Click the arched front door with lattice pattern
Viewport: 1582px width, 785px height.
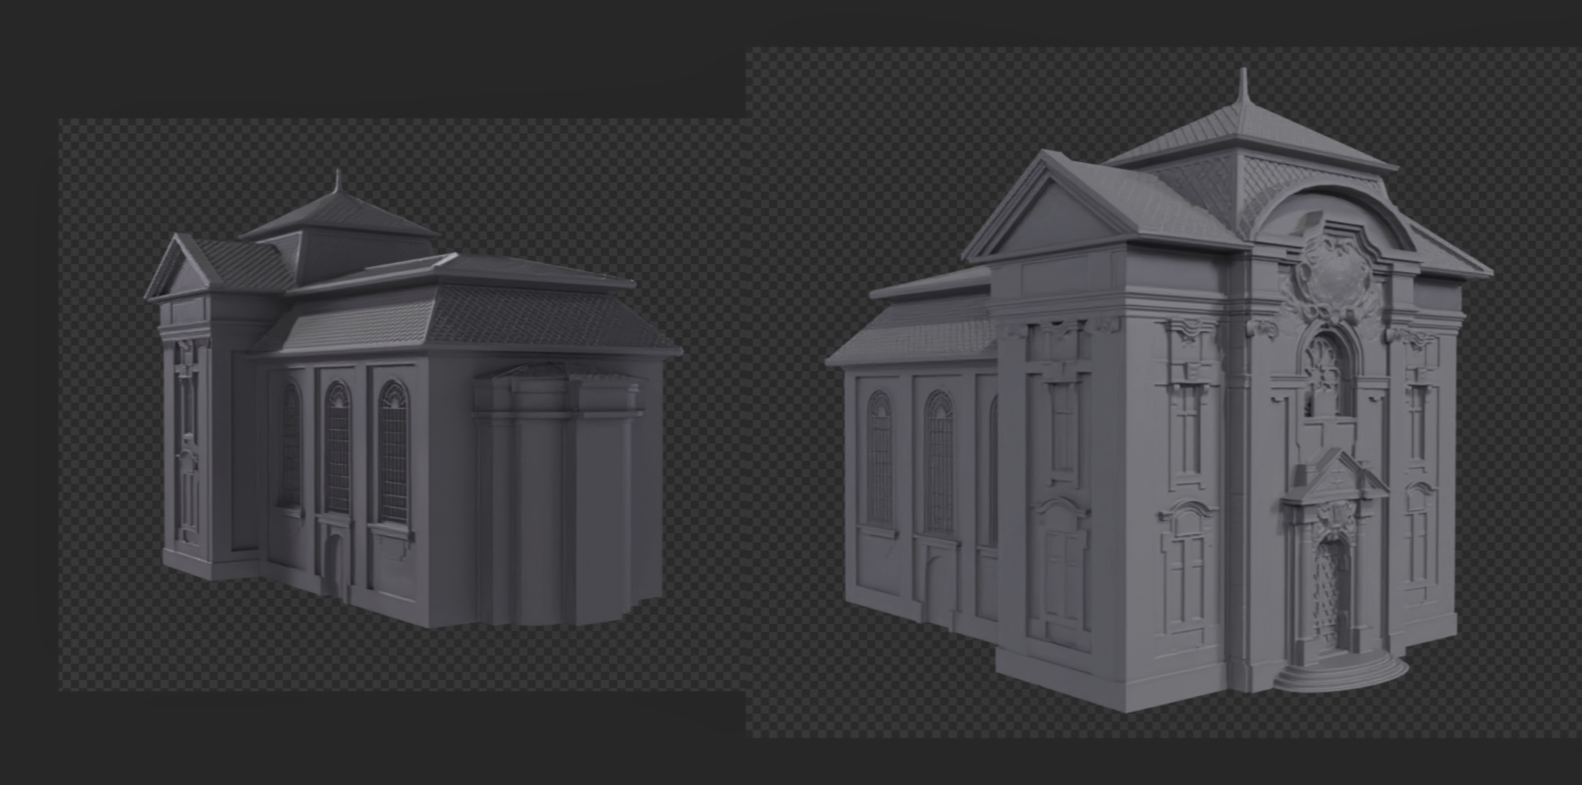1333,590
